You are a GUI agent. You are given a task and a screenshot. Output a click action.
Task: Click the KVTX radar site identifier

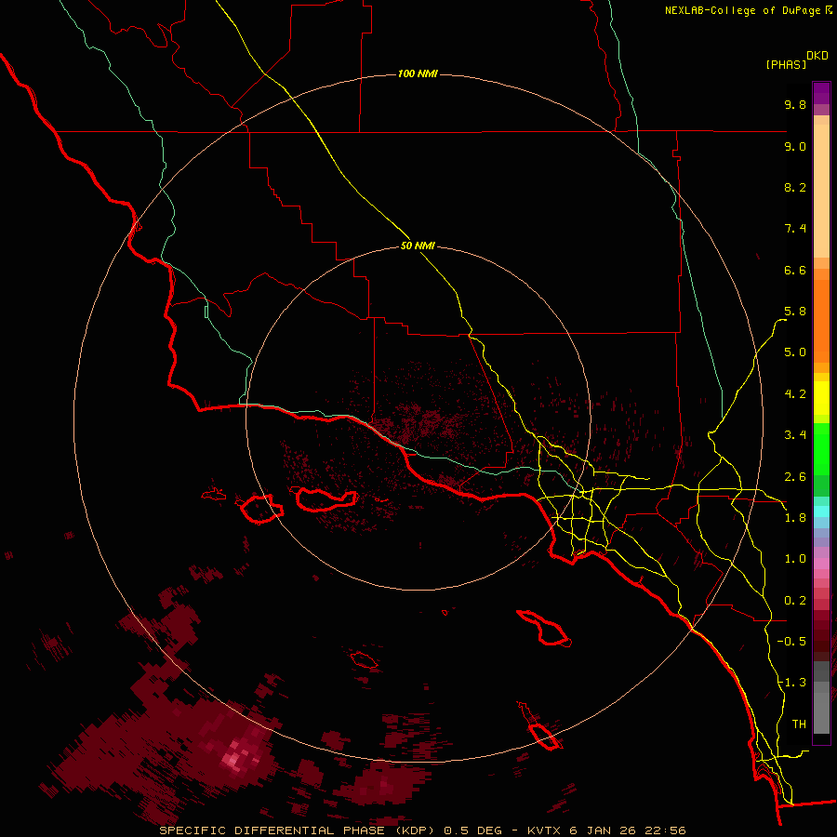[x=544, y=830]
